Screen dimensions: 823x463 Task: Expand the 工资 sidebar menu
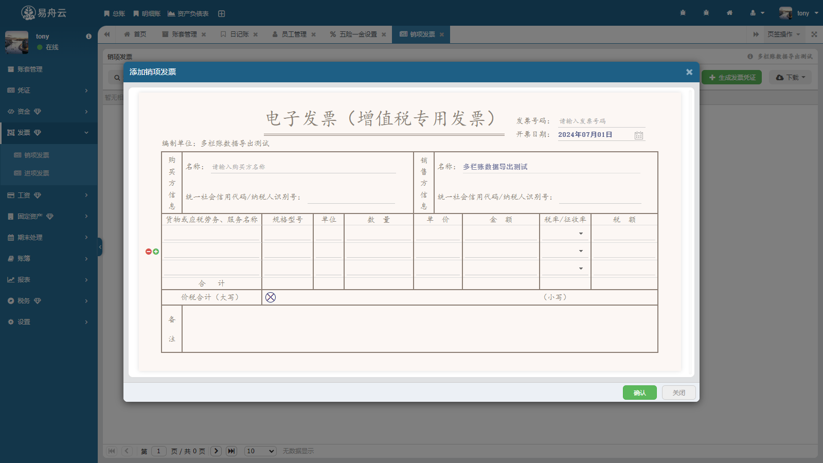tap(49, 195)
